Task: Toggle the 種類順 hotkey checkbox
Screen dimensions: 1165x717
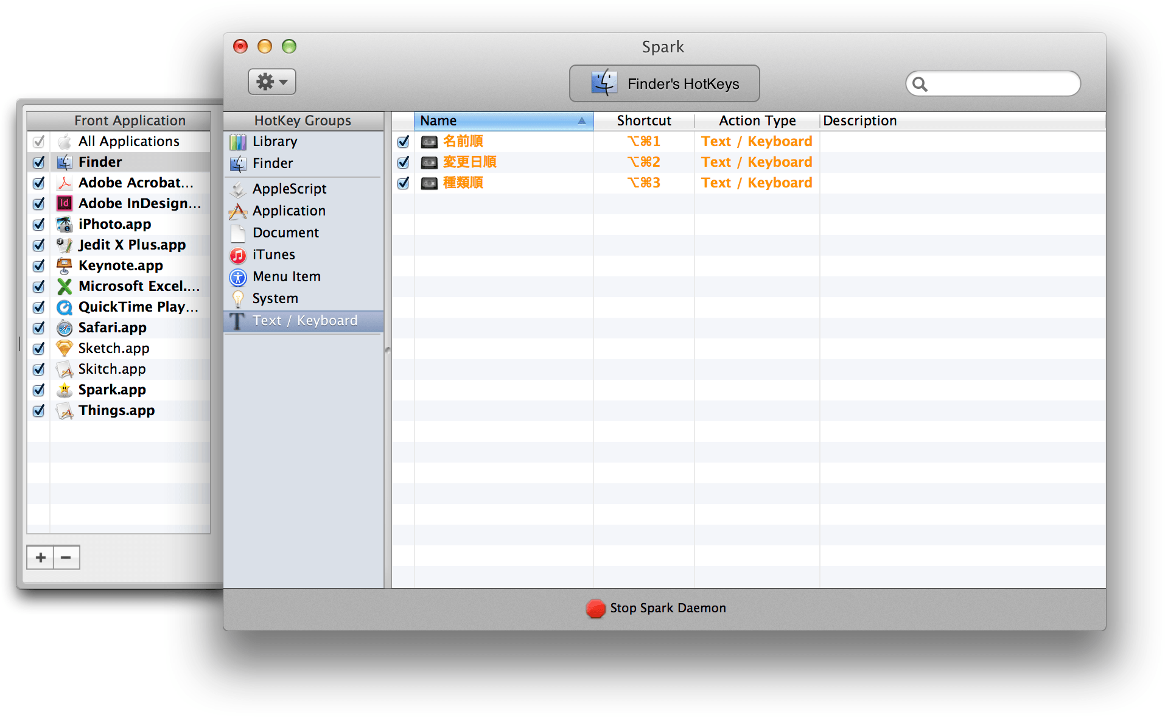Action: point(403,183)
